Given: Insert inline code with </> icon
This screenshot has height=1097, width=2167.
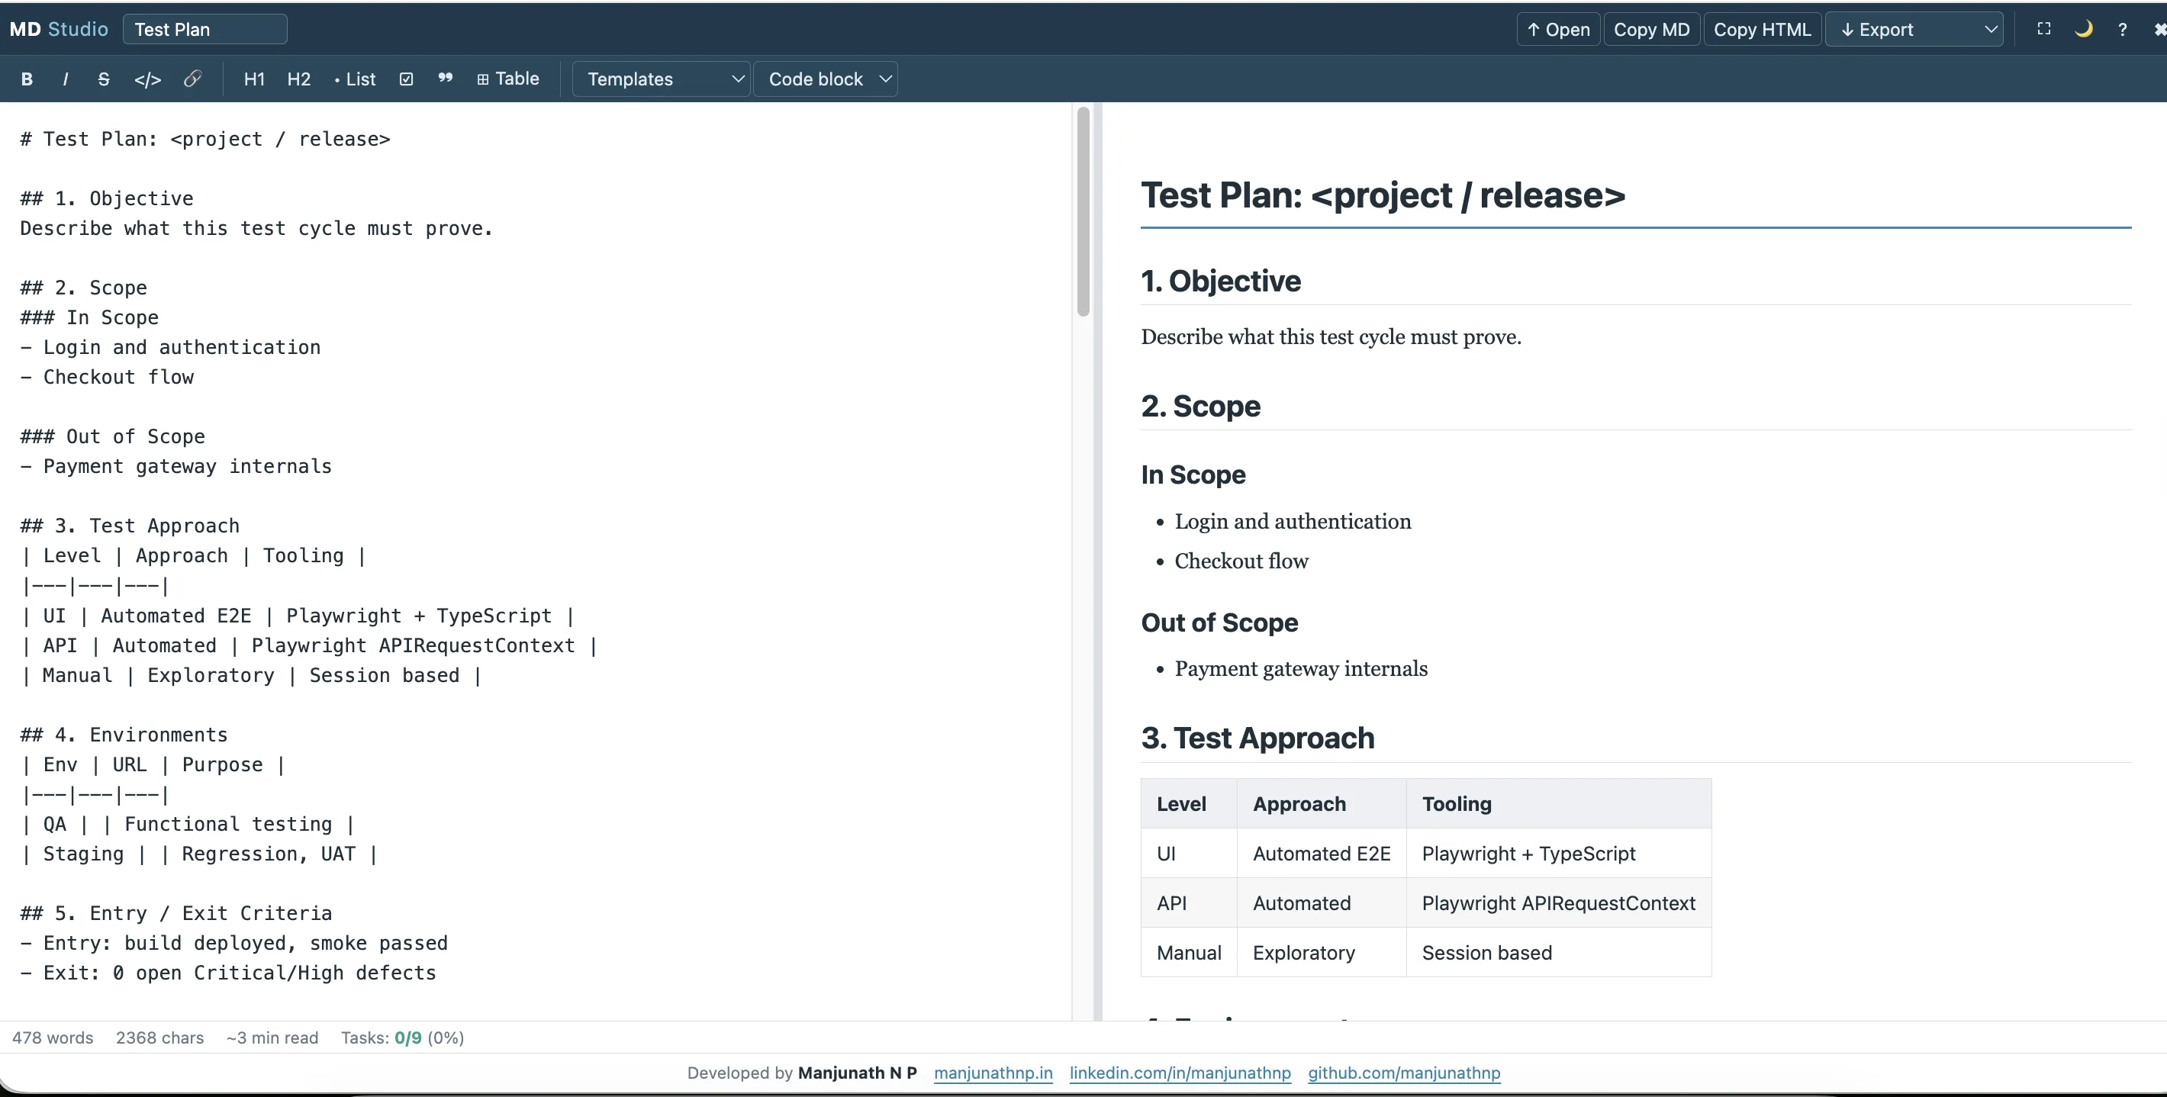Looking at the screenshot, I should coord(147,79).
